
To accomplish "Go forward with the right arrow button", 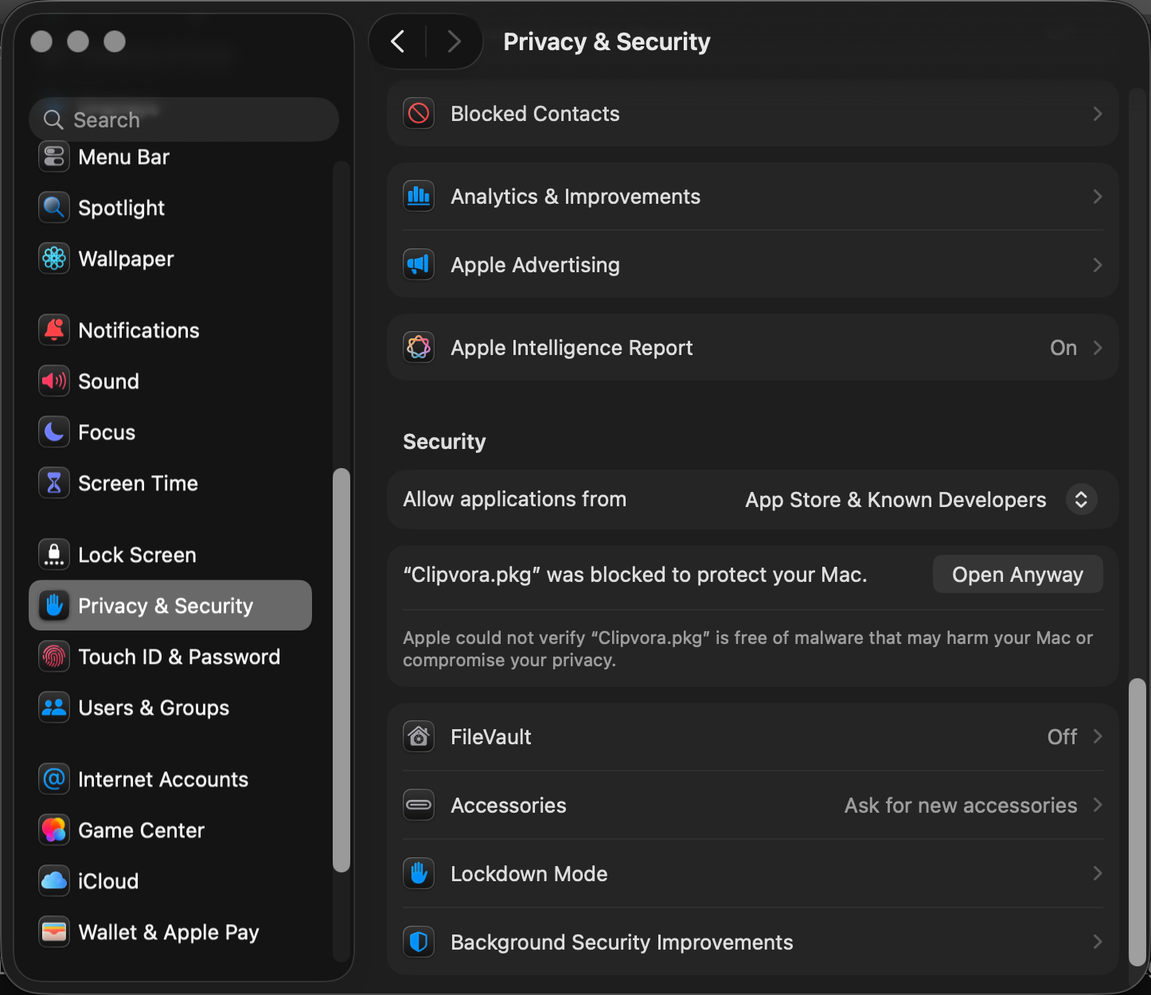I will (454, 41).
